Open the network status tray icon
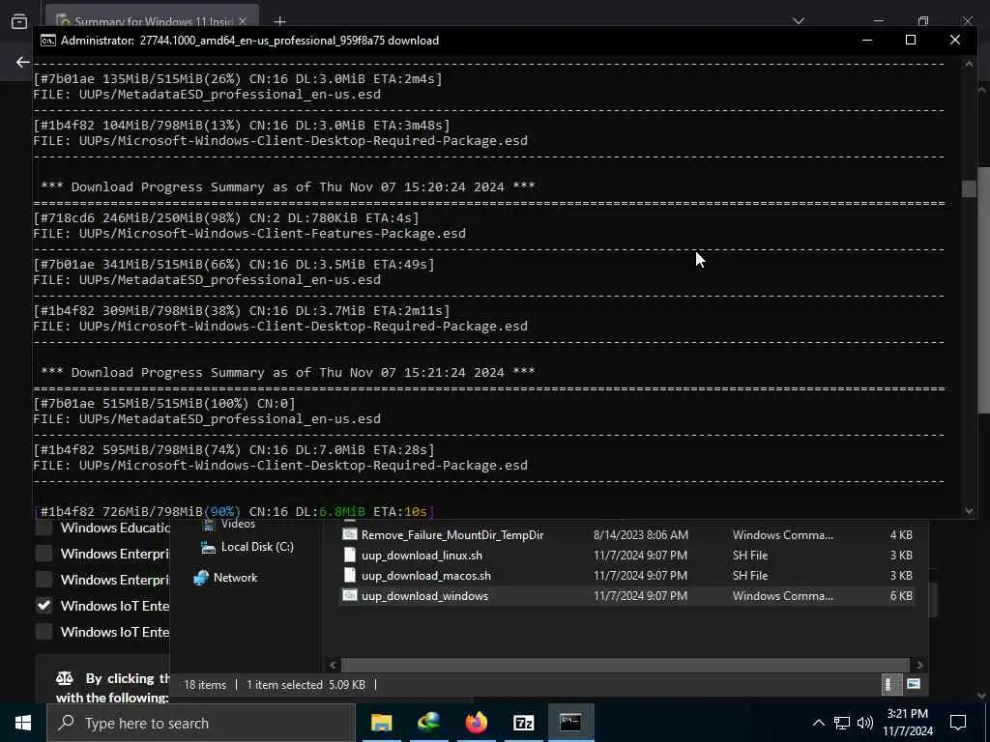Image resolution: width=990 pixels, height=742 pixels. (x=842, y=723)
